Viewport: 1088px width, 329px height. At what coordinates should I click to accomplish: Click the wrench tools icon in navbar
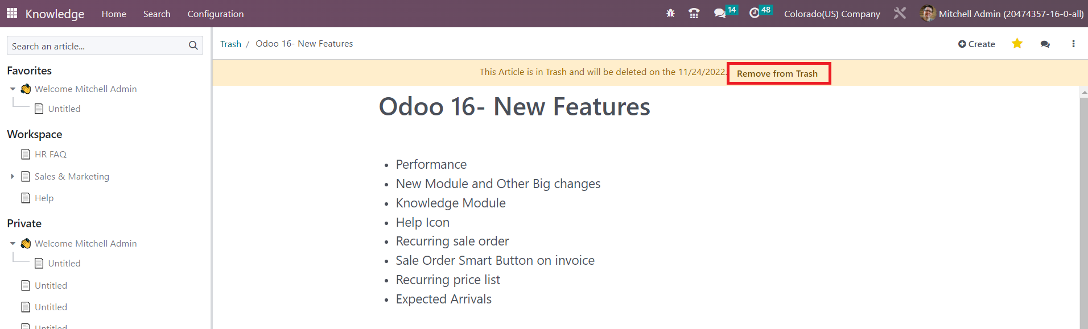coord(900,13)
